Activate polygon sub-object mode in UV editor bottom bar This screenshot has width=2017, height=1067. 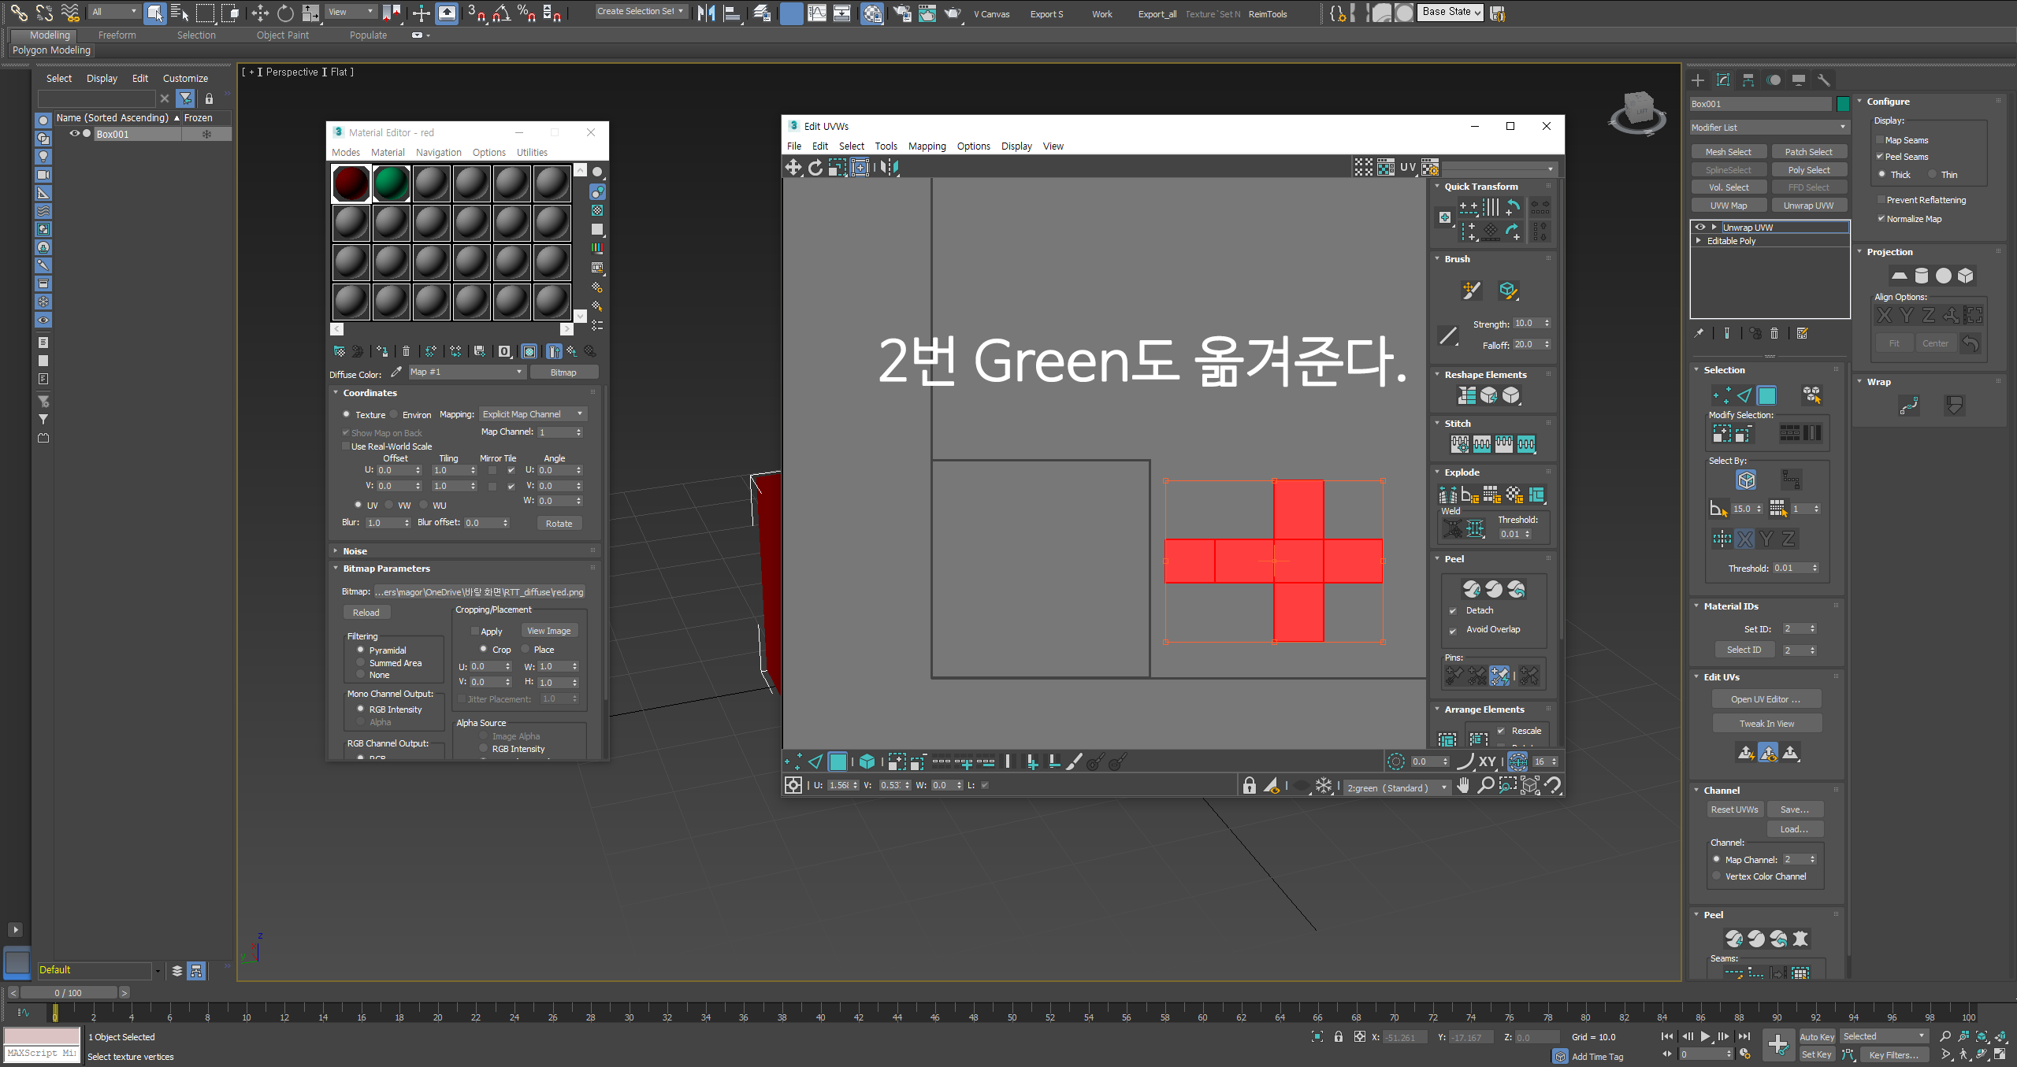838,761
